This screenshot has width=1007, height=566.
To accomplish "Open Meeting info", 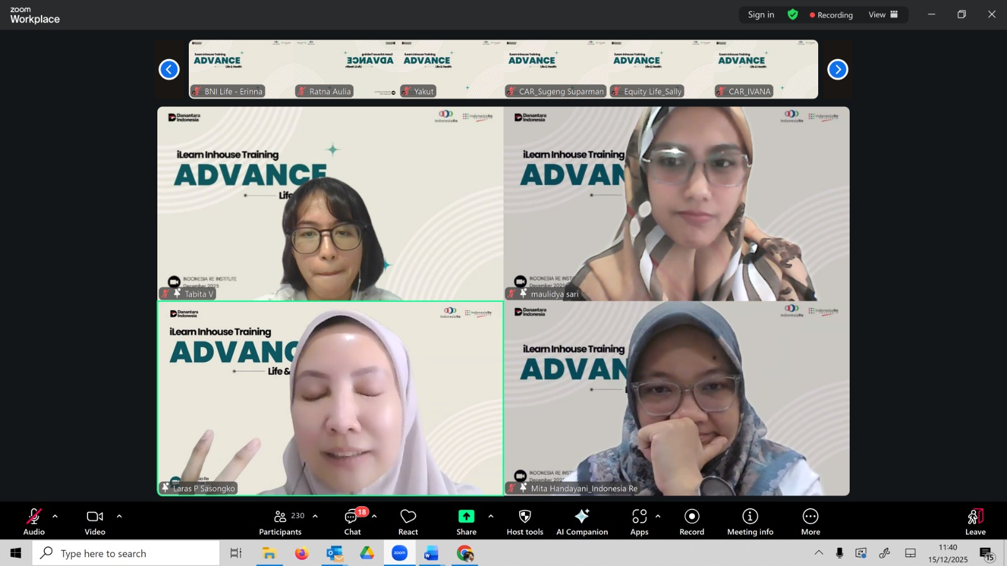I will click(750, 522).
